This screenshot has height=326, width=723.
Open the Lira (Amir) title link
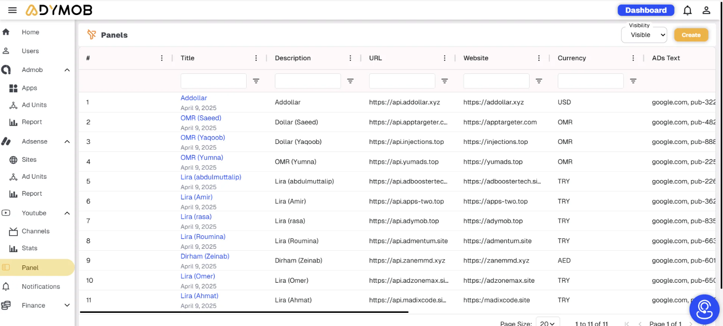click(197, 197)
